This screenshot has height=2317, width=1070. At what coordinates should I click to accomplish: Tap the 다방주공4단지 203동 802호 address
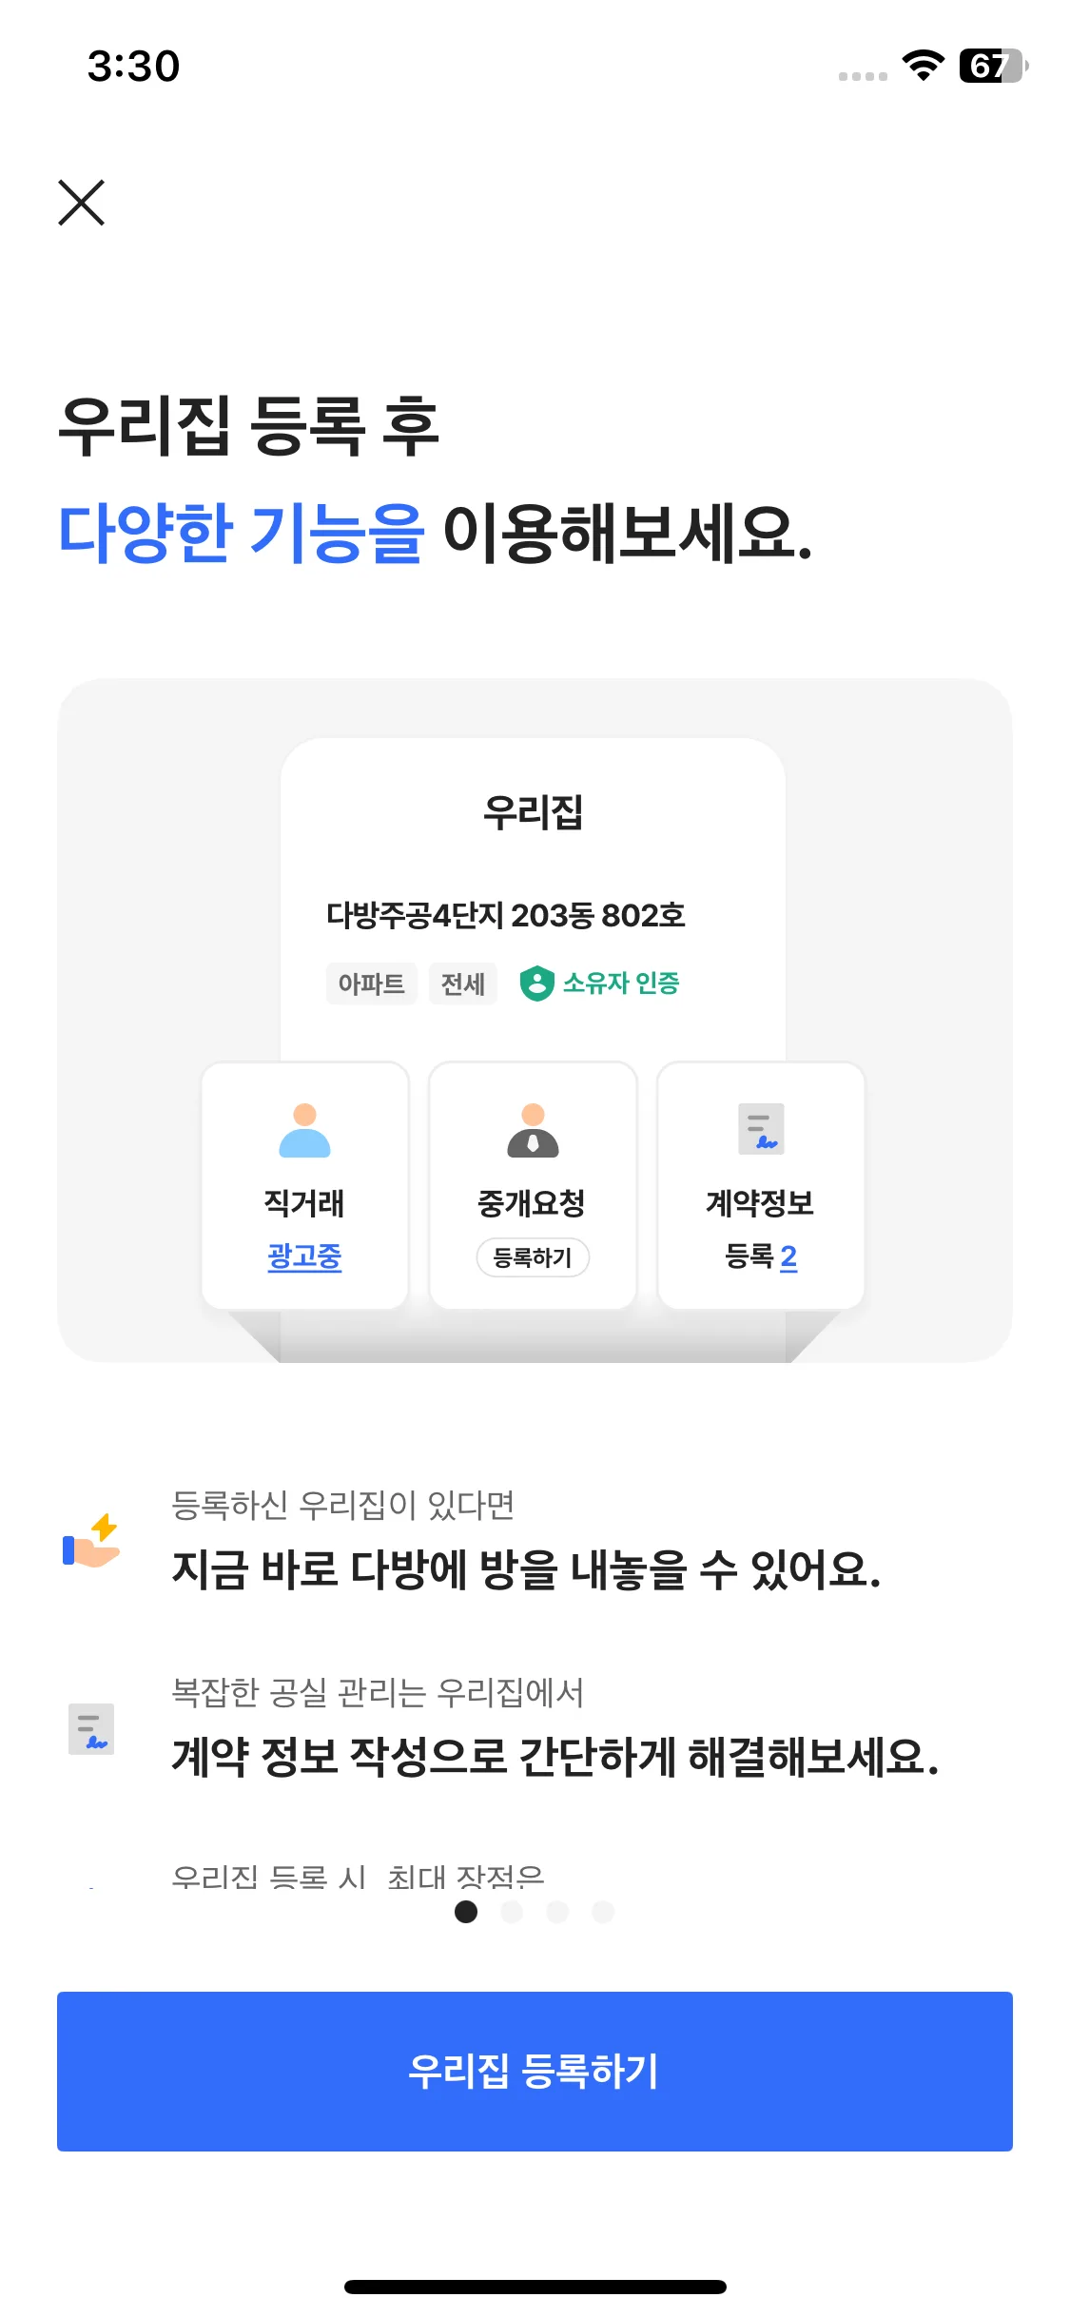pos(505,915)
